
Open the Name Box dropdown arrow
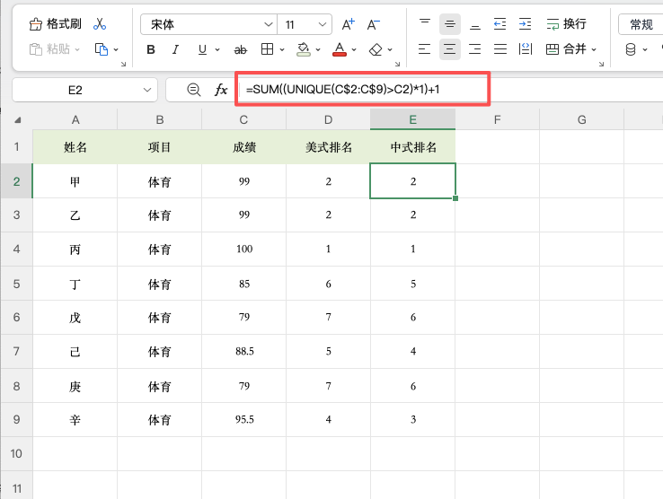147,90
